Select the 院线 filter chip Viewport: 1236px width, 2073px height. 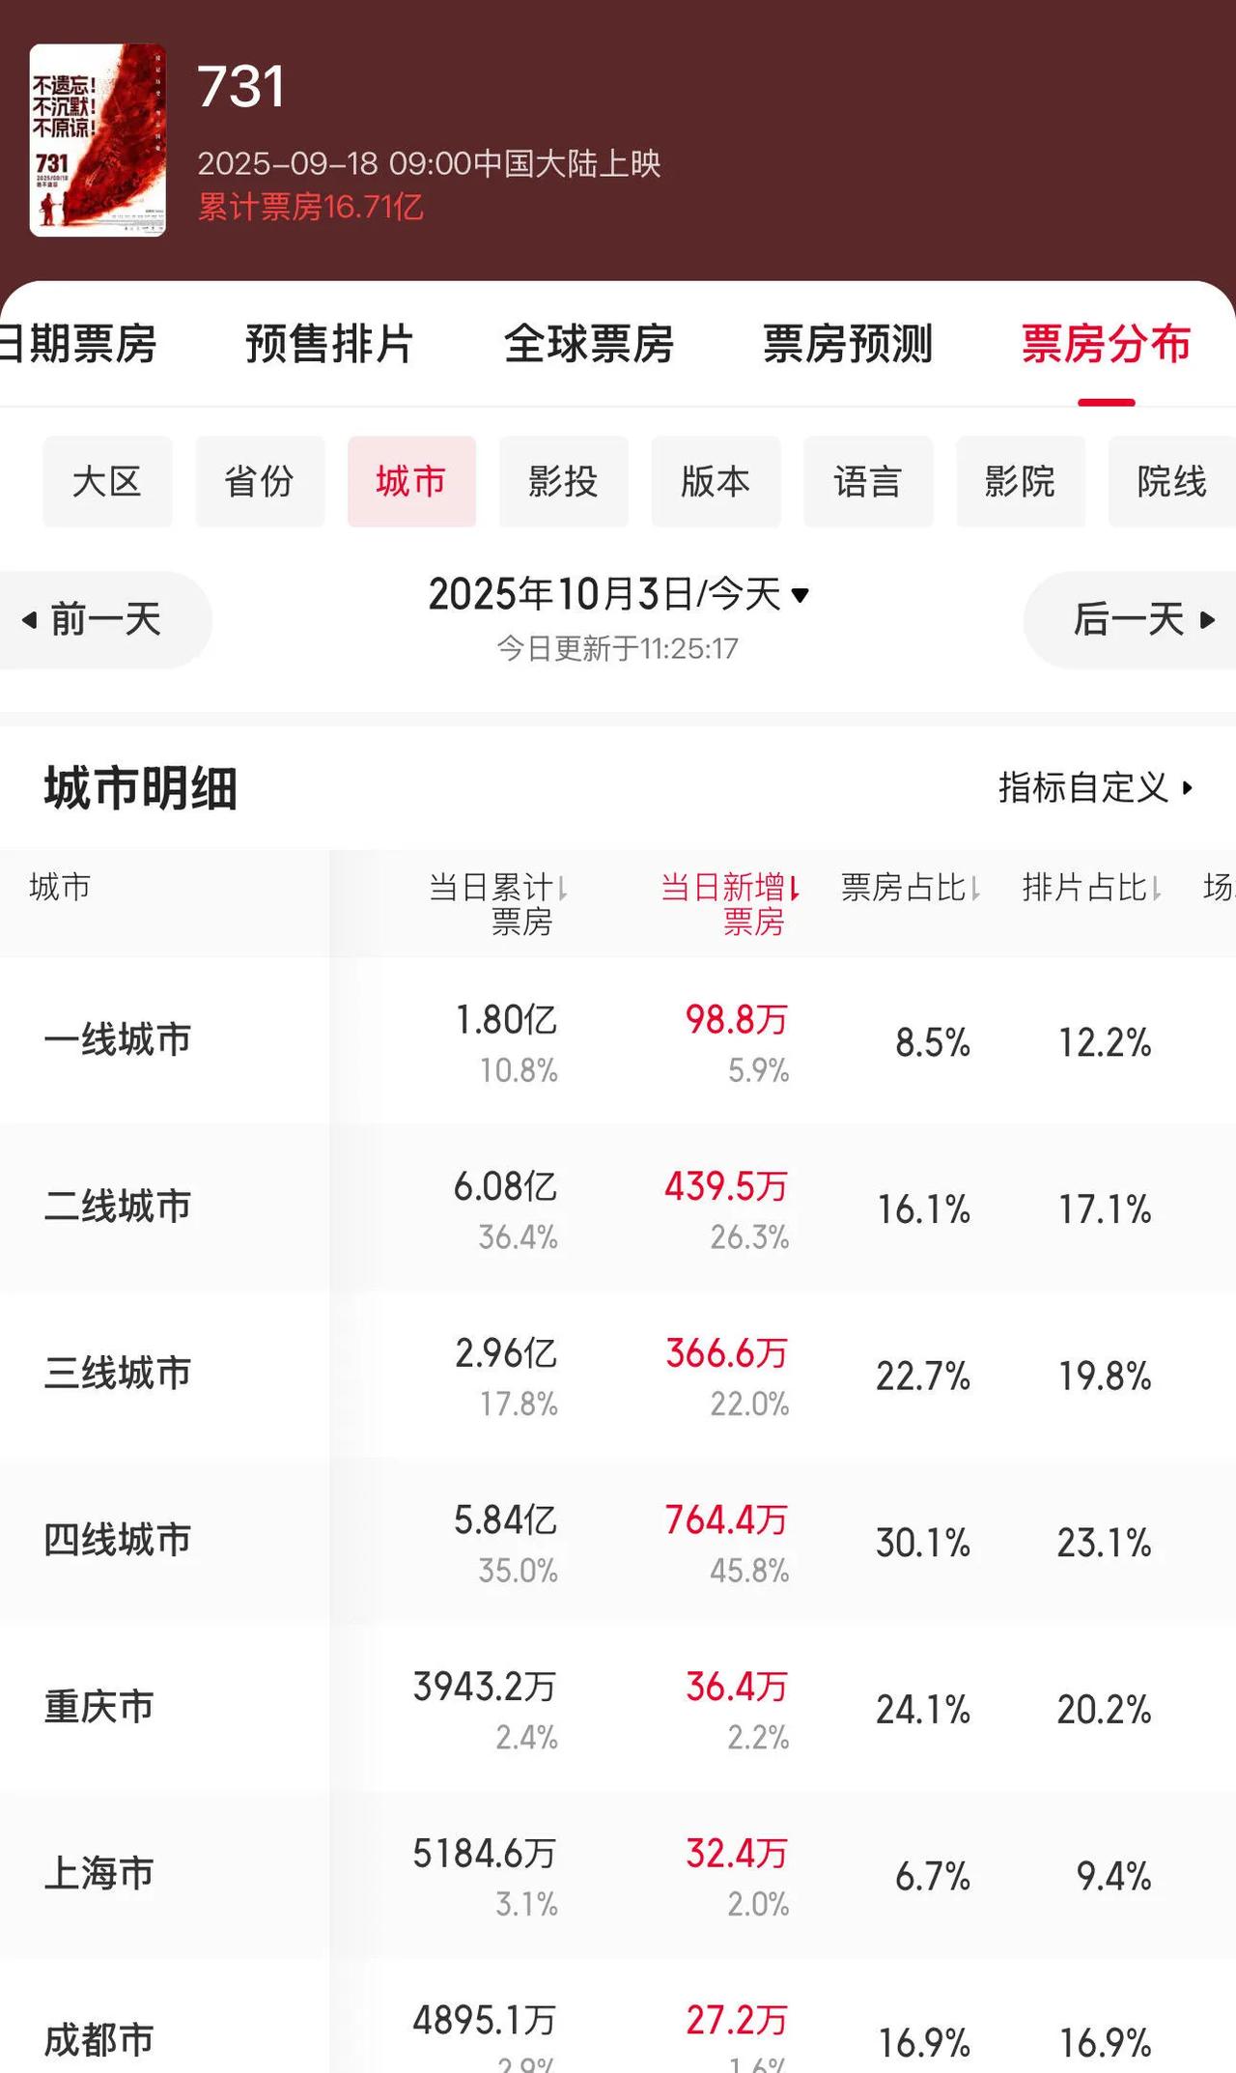point(1171,481)
